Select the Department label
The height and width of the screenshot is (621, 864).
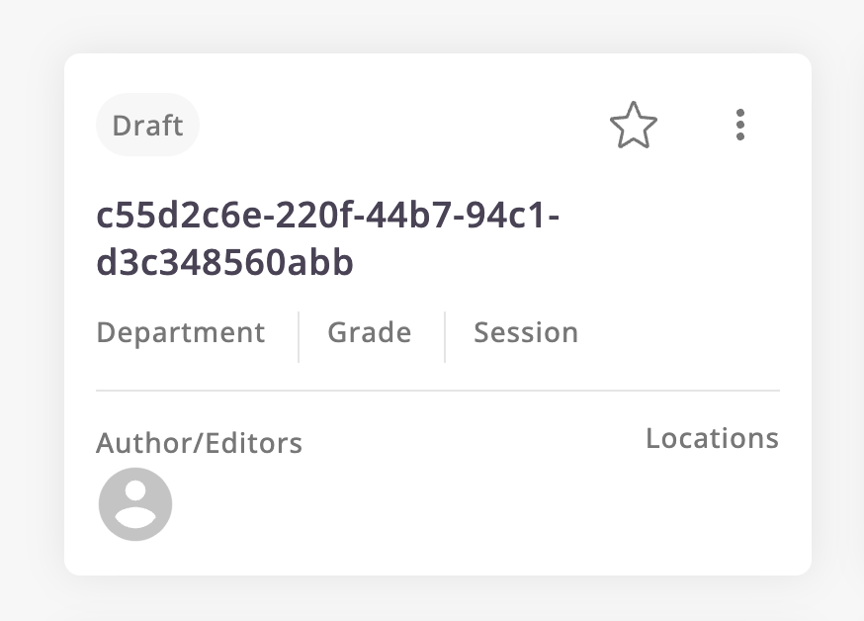point(180,332)
